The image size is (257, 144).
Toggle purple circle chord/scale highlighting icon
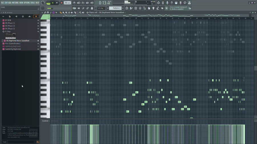click(x=53, y=13)
